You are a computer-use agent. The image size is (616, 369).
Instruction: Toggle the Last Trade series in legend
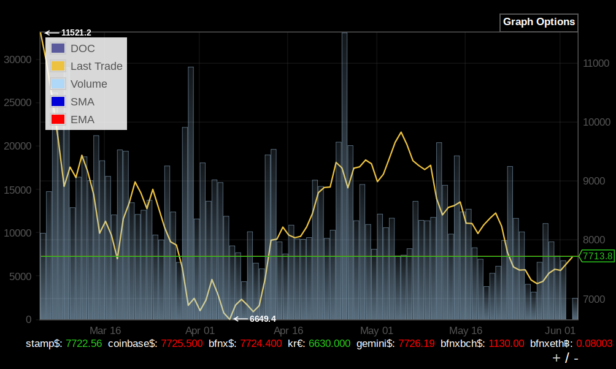[x=96, y=66]
